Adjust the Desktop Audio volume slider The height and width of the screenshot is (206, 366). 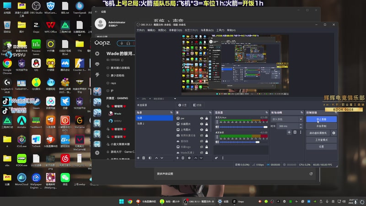tap(243, 142)
